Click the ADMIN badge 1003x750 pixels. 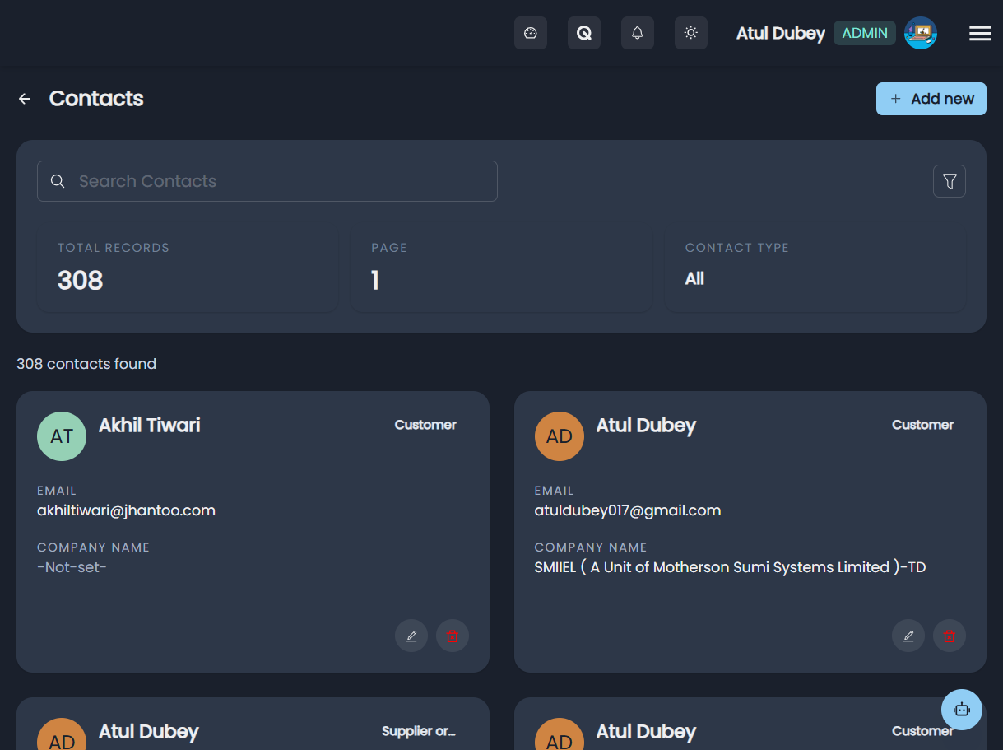point(865,33)
